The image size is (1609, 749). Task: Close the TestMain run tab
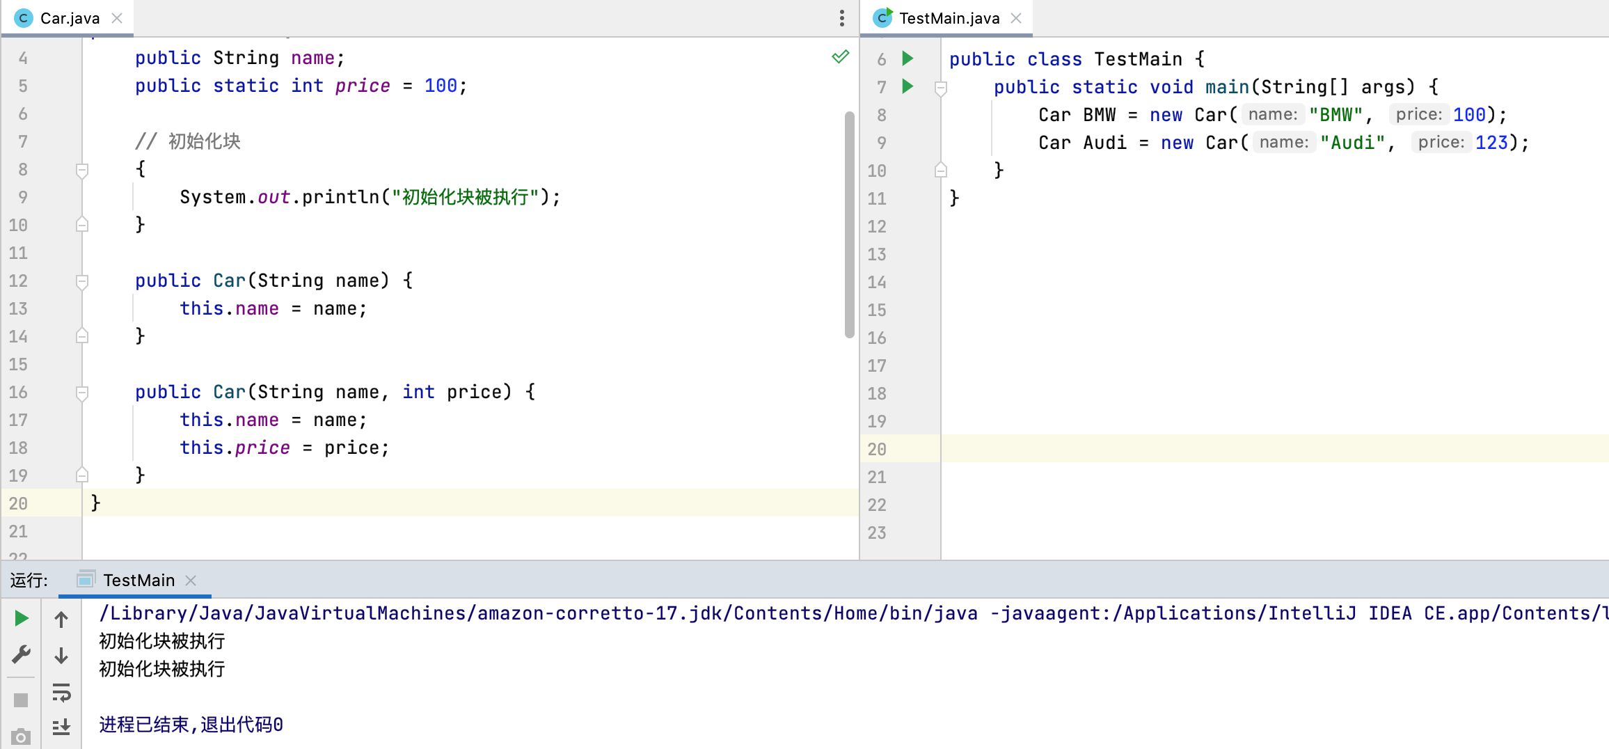point(191,580)
